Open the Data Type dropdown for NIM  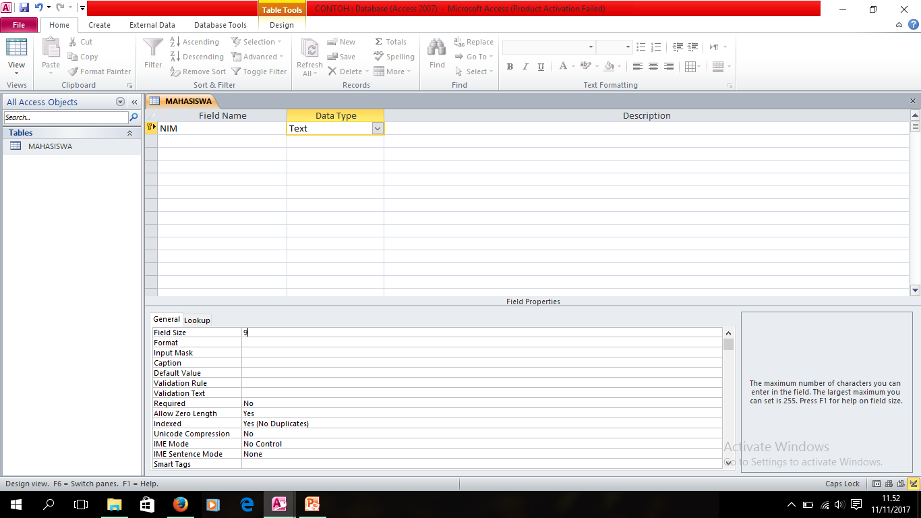(x=377, y=128)
